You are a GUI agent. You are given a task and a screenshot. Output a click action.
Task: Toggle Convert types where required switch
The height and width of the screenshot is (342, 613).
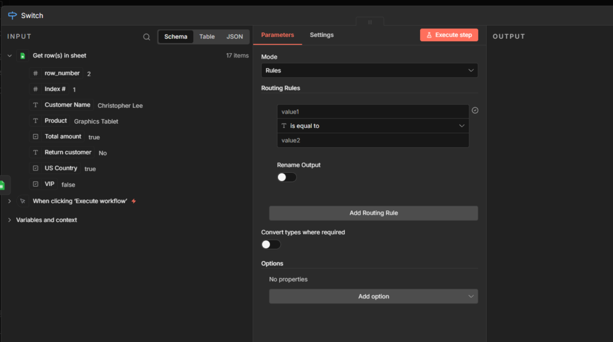(x=271, y=245)
